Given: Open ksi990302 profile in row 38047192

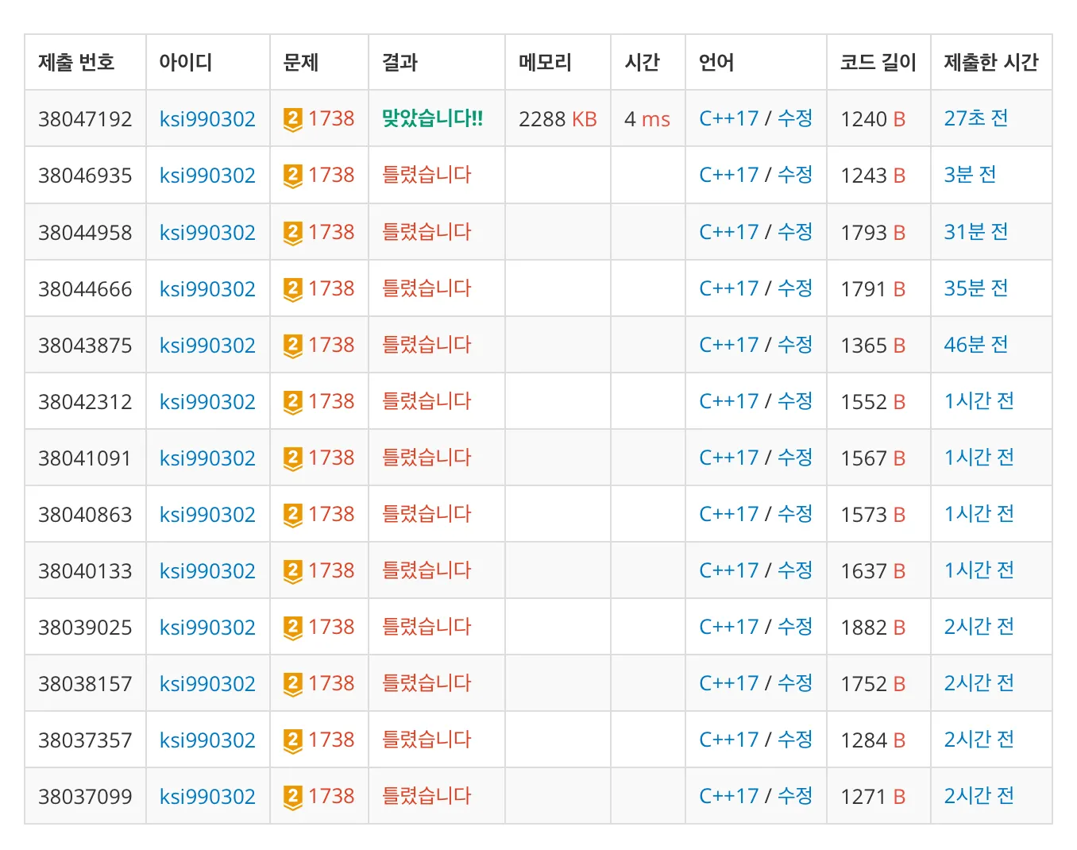Looking at the screenshot, I should pyautogui.click(x=207, y=119).
